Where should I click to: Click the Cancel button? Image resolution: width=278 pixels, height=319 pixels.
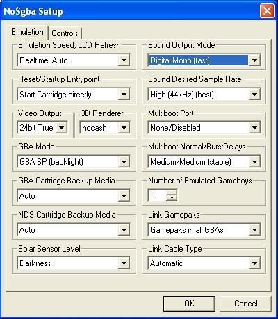tap(245, 304)
